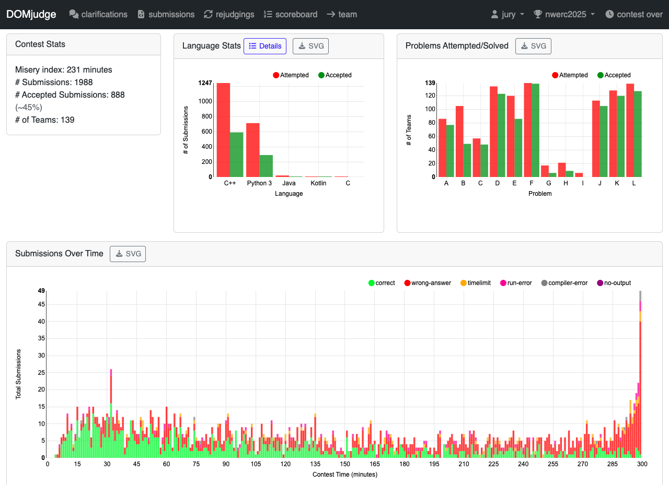Screen dimensions: 669x485
Task: Toggle the correct series in timeline legend
Action: (382, 283)
